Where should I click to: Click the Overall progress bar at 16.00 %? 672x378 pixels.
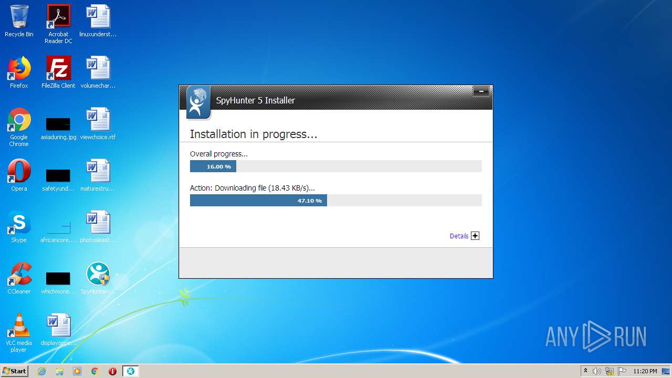click(x=335, y=166)
